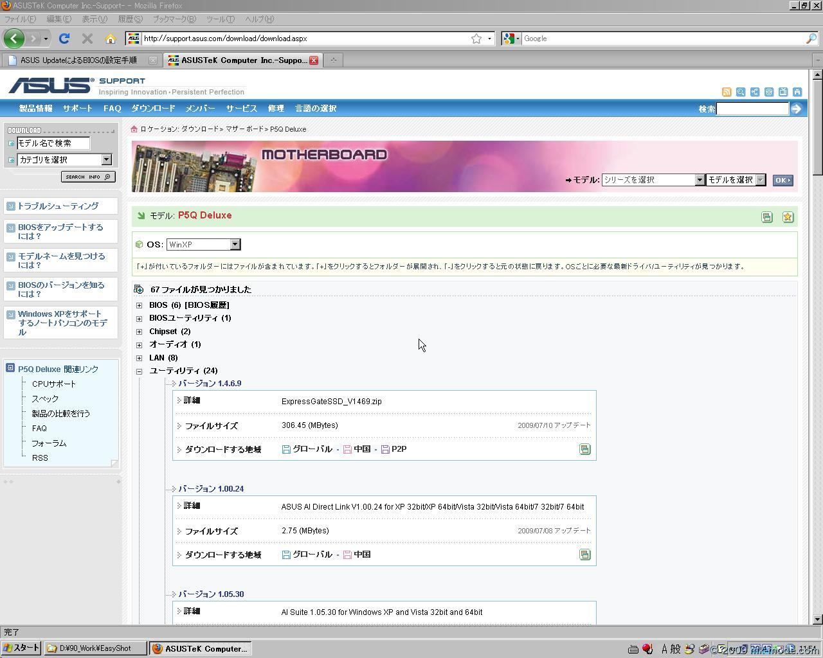Expand the BIOS file category

coord(139,305)
